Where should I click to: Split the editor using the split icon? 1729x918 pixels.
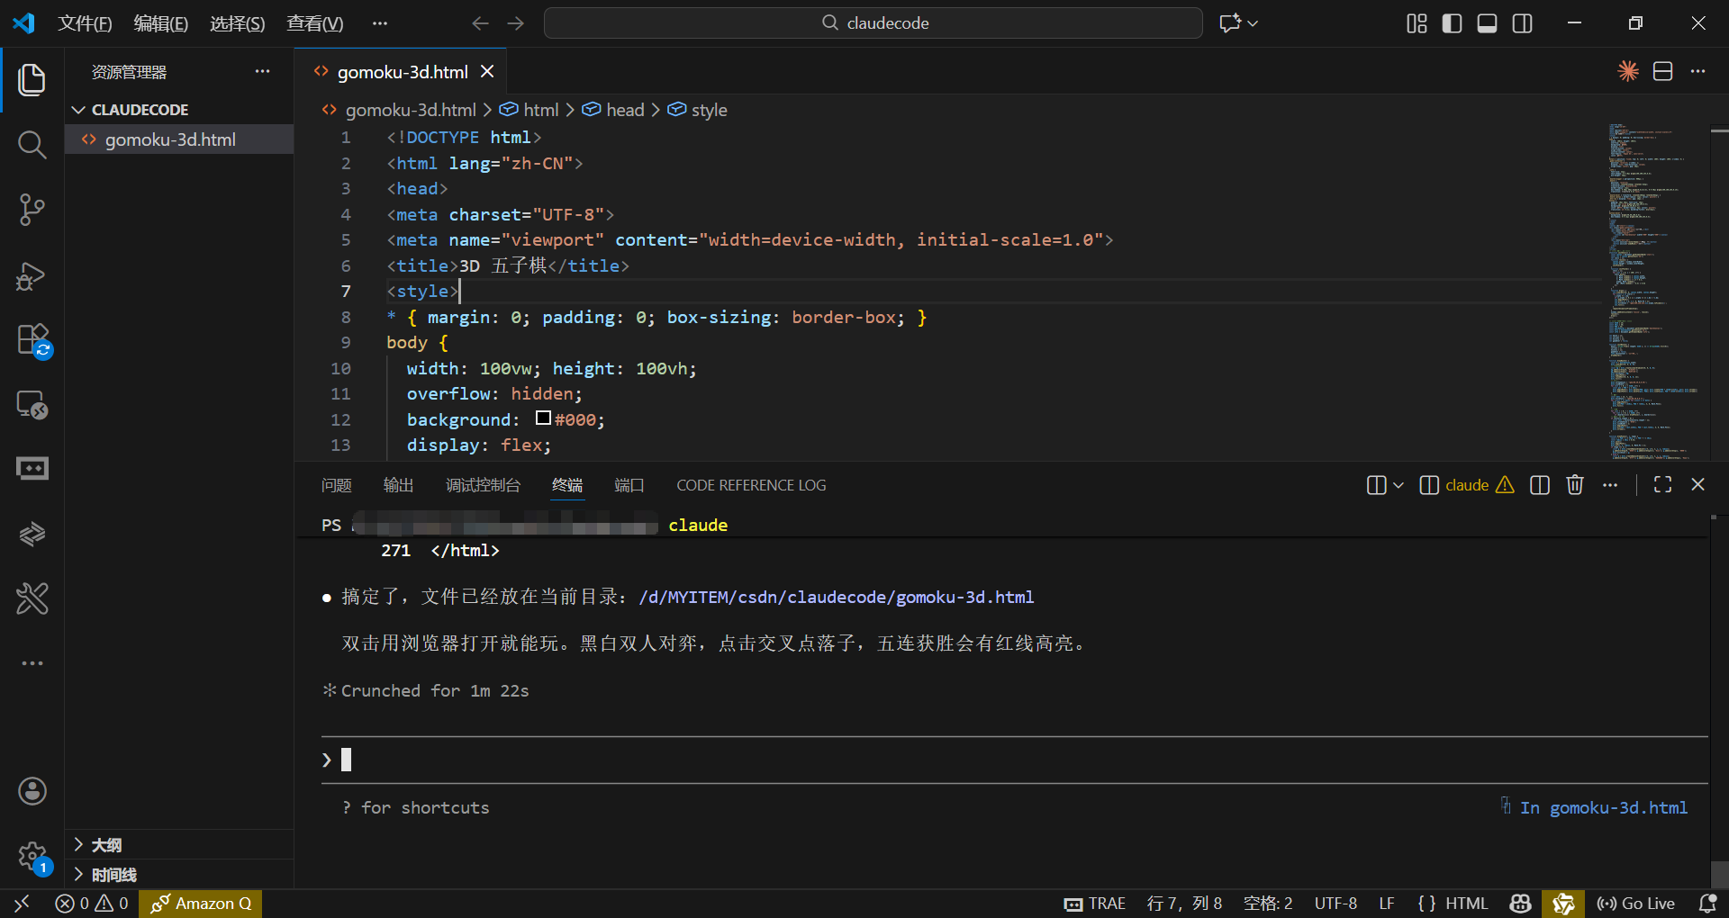tap(1662, 71)
